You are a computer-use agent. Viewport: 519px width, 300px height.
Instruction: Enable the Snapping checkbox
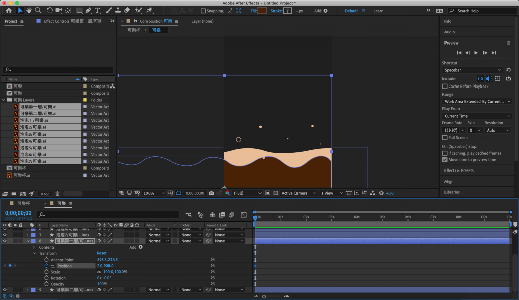click(x=203, y=11)
